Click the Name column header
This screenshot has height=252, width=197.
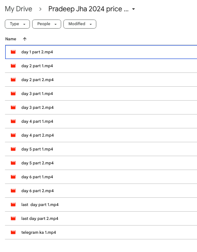(x=10, y=39)
